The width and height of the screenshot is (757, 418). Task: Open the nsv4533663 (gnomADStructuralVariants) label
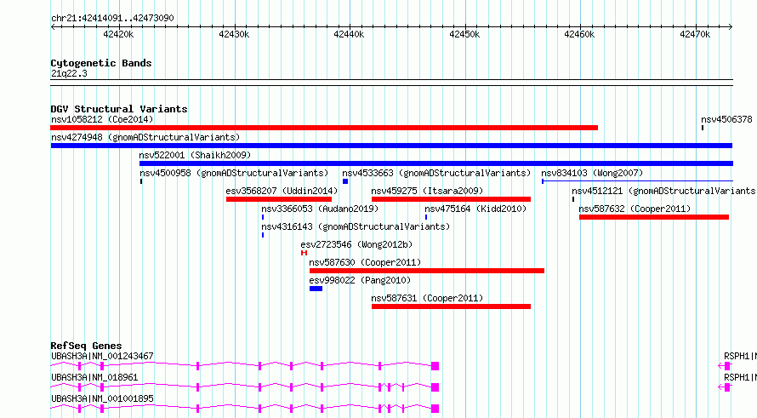tap(436, 173)
